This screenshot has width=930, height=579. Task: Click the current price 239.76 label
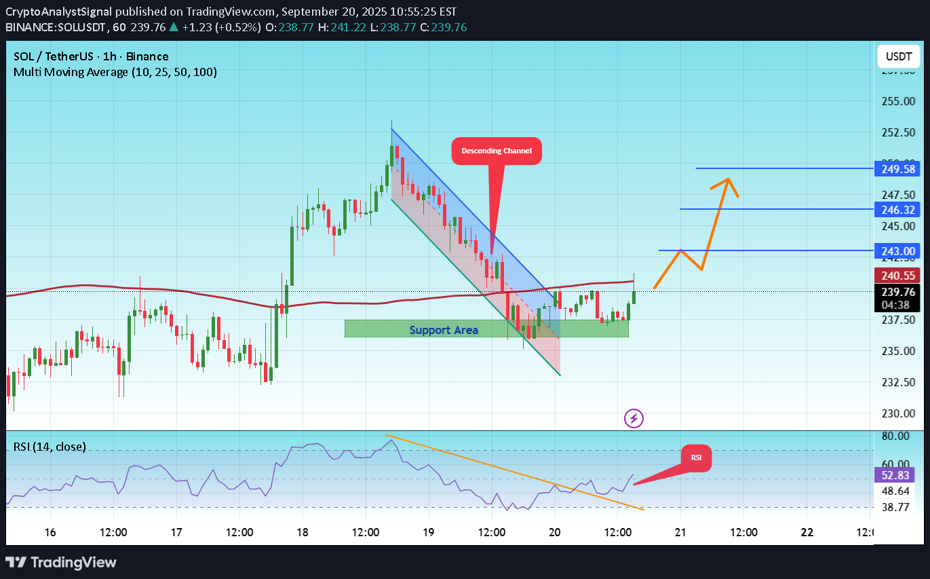pos(899,292)
